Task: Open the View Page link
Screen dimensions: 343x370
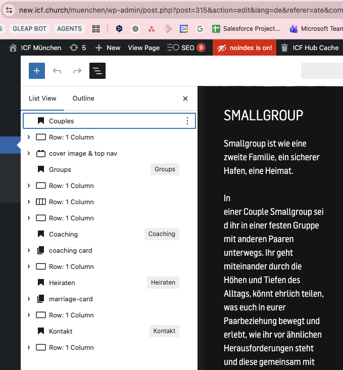Action: [143, 48]
